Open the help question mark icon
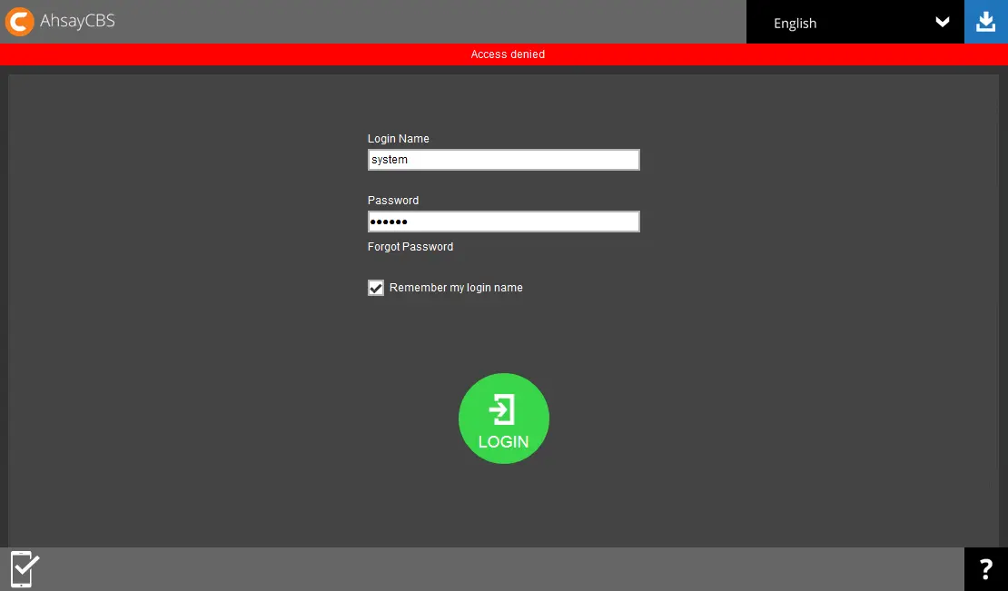The height and width of the screenshot is (591, 1008). (x=986, y=568)
